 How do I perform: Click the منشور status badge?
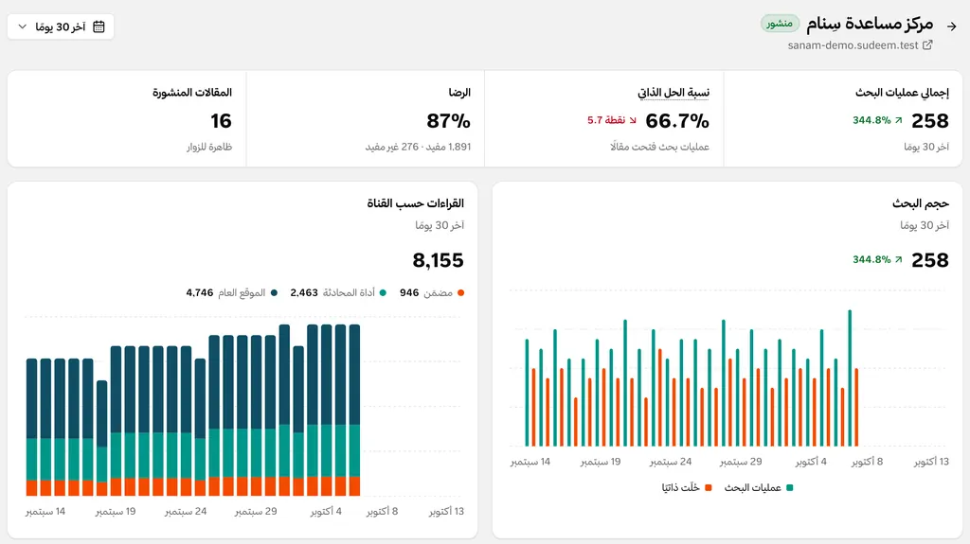point(780,24)
